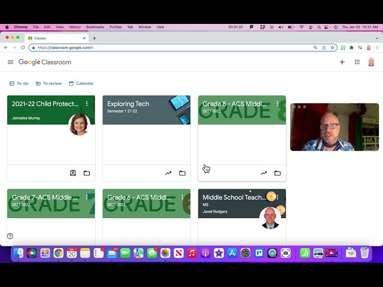
Task: Open the View menu
Action: coord(60,27)
